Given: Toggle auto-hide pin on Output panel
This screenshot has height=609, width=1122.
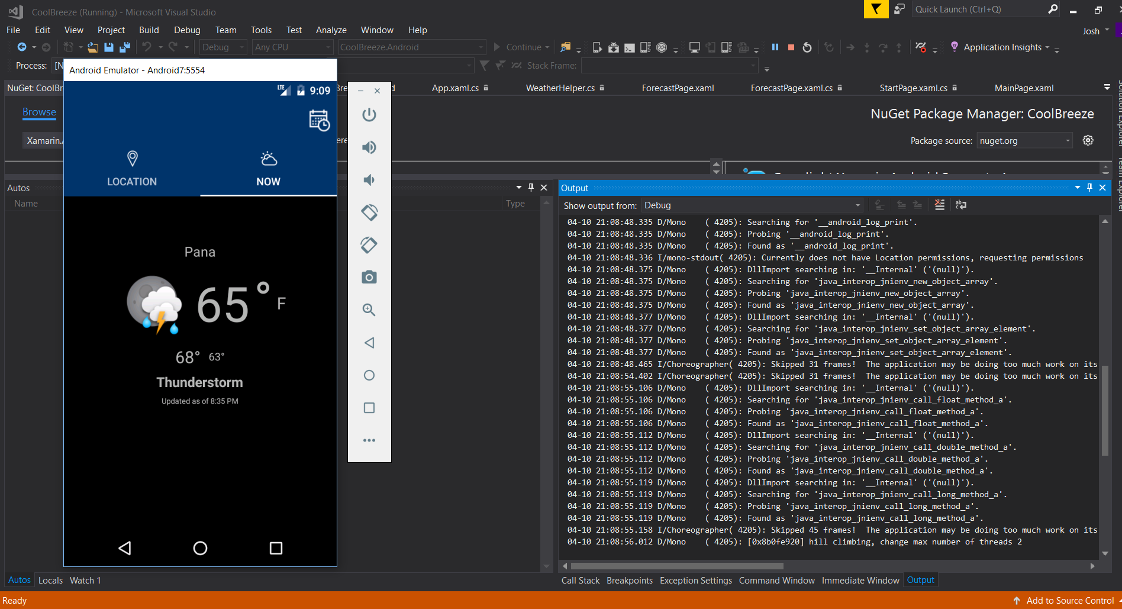Looking at the screenshot, I should pyautogui.click(x=1089, y=188).
